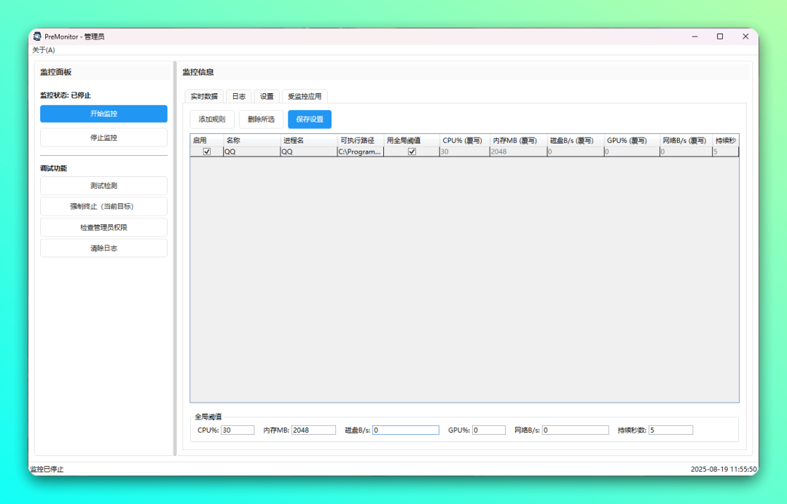Image resolution: width=787 pixels, height=504 pixels.
Task: Click 强制终止（当前目标）button
Action: click(104, 207)
